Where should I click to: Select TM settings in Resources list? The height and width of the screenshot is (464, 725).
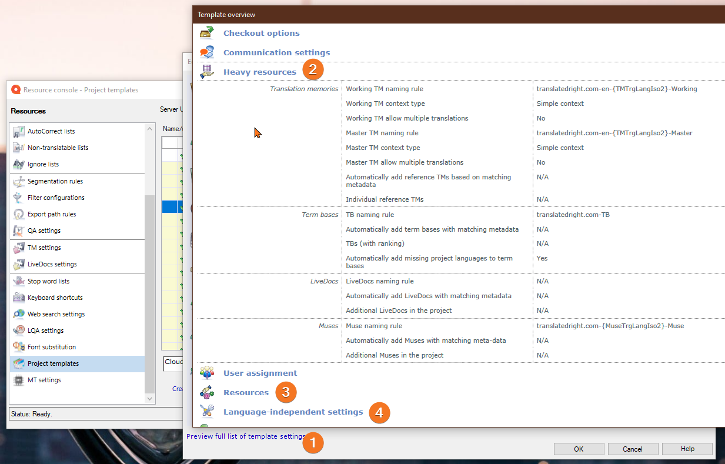click(77, 248)
